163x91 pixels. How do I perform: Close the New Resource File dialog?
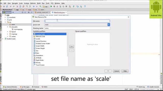128,17
